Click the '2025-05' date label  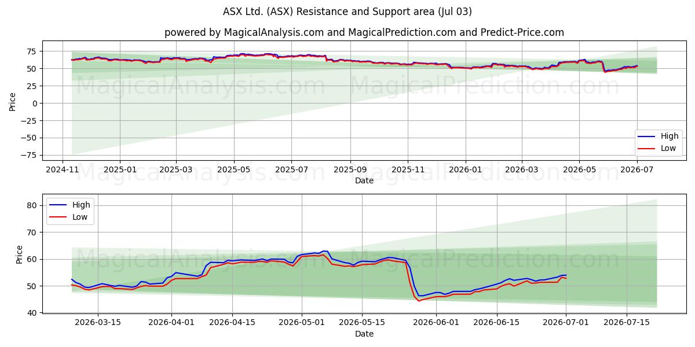point(234,170)
